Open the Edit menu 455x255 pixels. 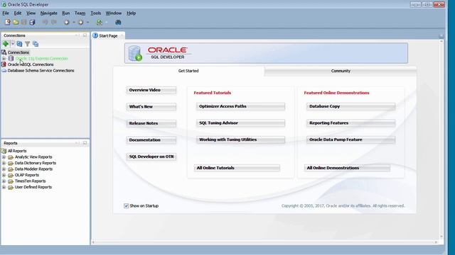click(18, 13)
